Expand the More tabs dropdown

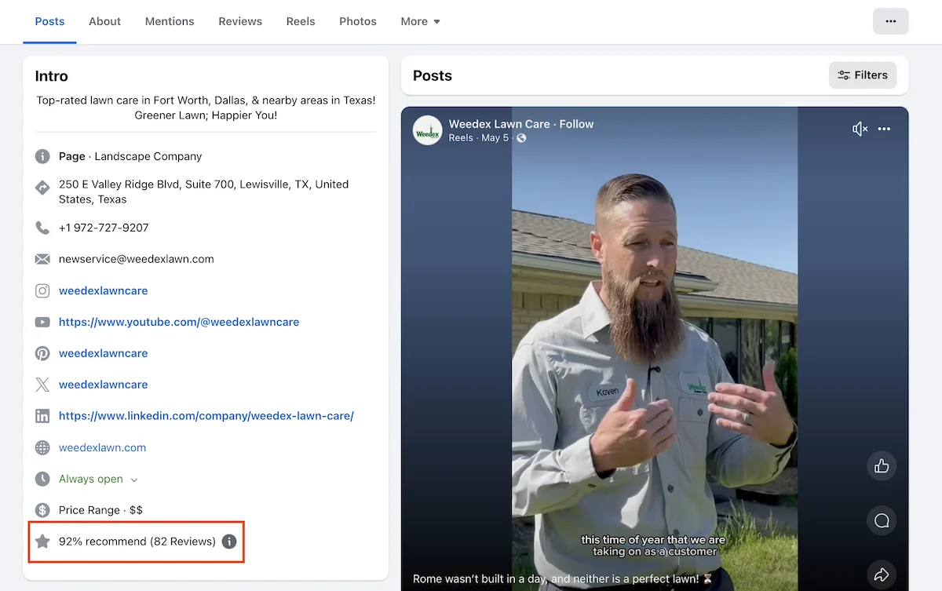coord(420,21)
